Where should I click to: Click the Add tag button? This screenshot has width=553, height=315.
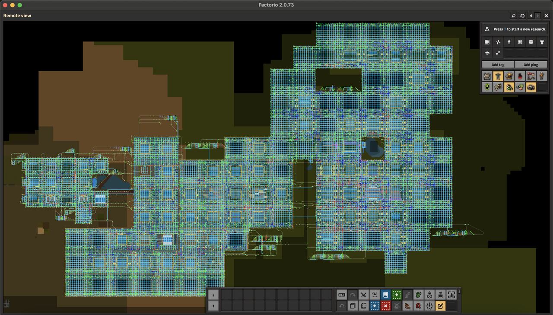pyautogui.click(x=498, y=65)
